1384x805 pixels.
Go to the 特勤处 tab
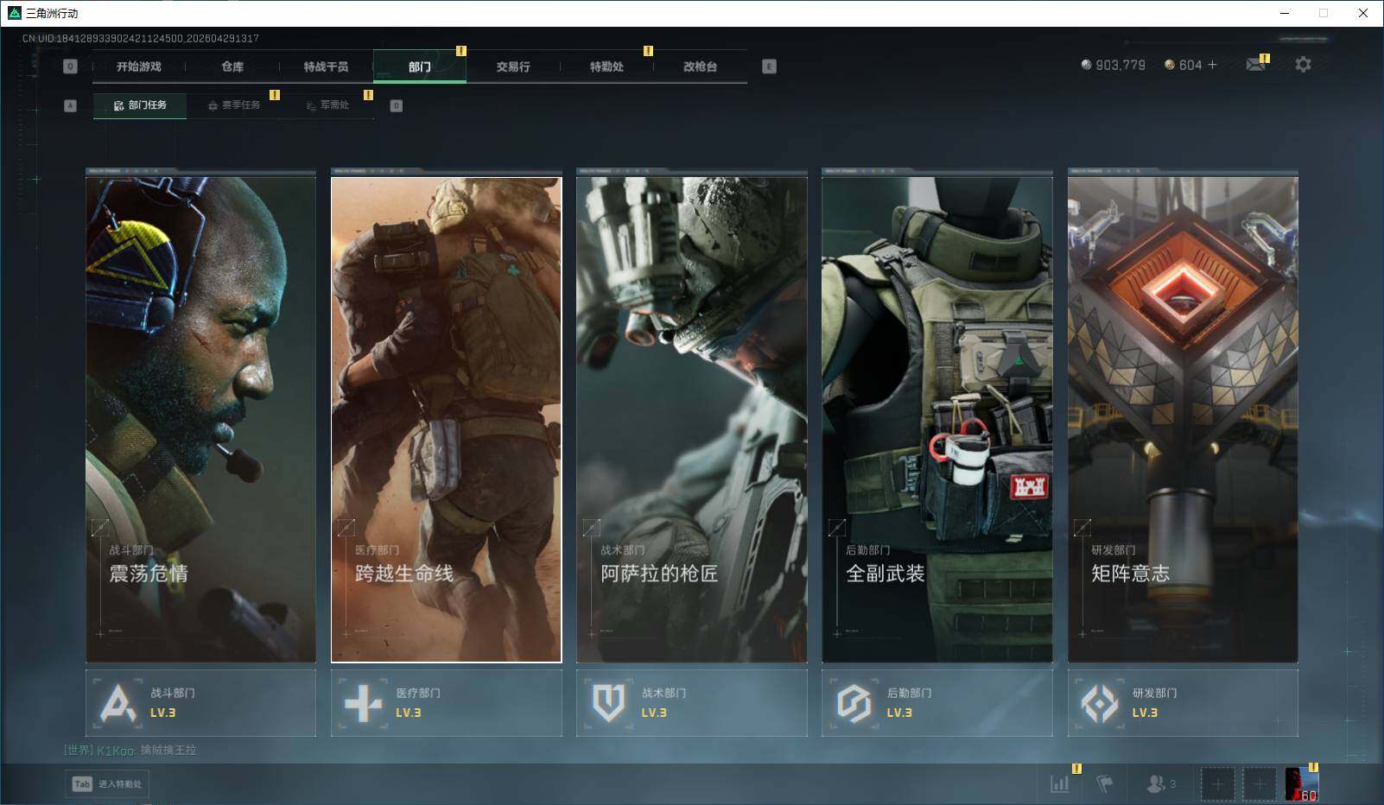click(x=606, y=67)
